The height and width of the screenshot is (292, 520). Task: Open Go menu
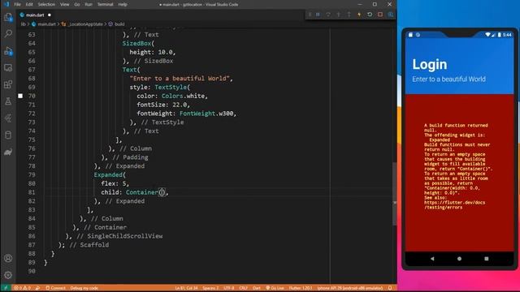click(x=77, y=4)
